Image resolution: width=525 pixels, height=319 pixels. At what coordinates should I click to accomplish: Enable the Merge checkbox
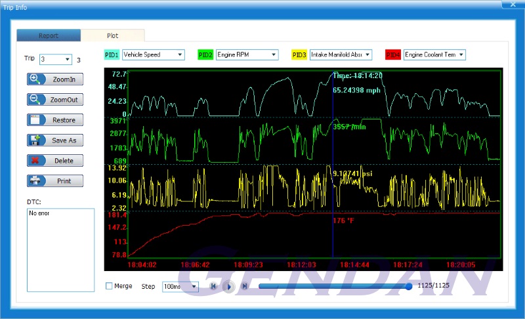click(109, 286)
